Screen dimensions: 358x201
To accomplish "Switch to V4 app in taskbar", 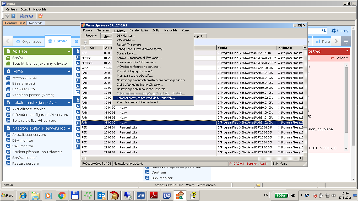I will pos(167,196).
